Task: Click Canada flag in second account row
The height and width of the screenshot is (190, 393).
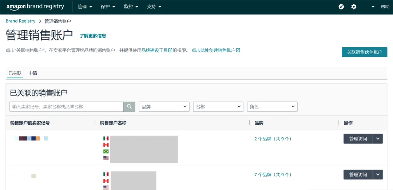Action: (106, 181)
